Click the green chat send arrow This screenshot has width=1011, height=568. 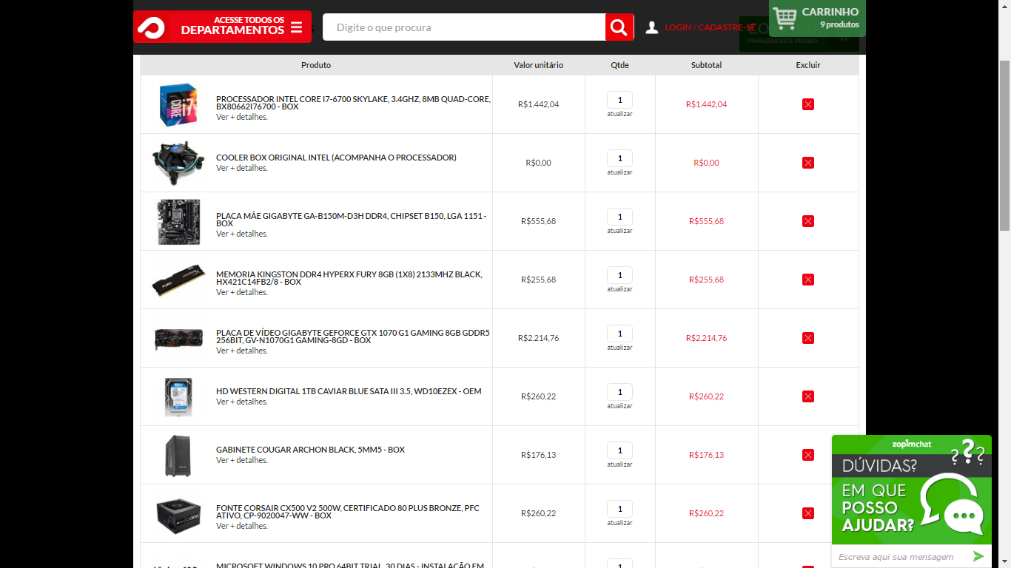tap(978, 556)
